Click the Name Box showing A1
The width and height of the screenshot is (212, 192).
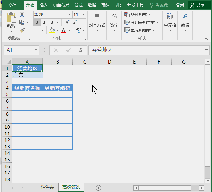(x=19, y=50)
